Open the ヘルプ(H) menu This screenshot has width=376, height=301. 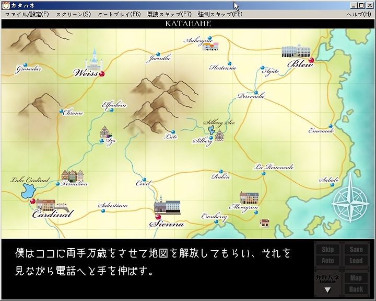tap(359, 15)
